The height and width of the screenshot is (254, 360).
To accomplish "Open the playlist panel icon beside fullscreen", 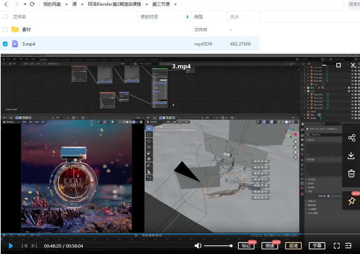I will point(349,246).
